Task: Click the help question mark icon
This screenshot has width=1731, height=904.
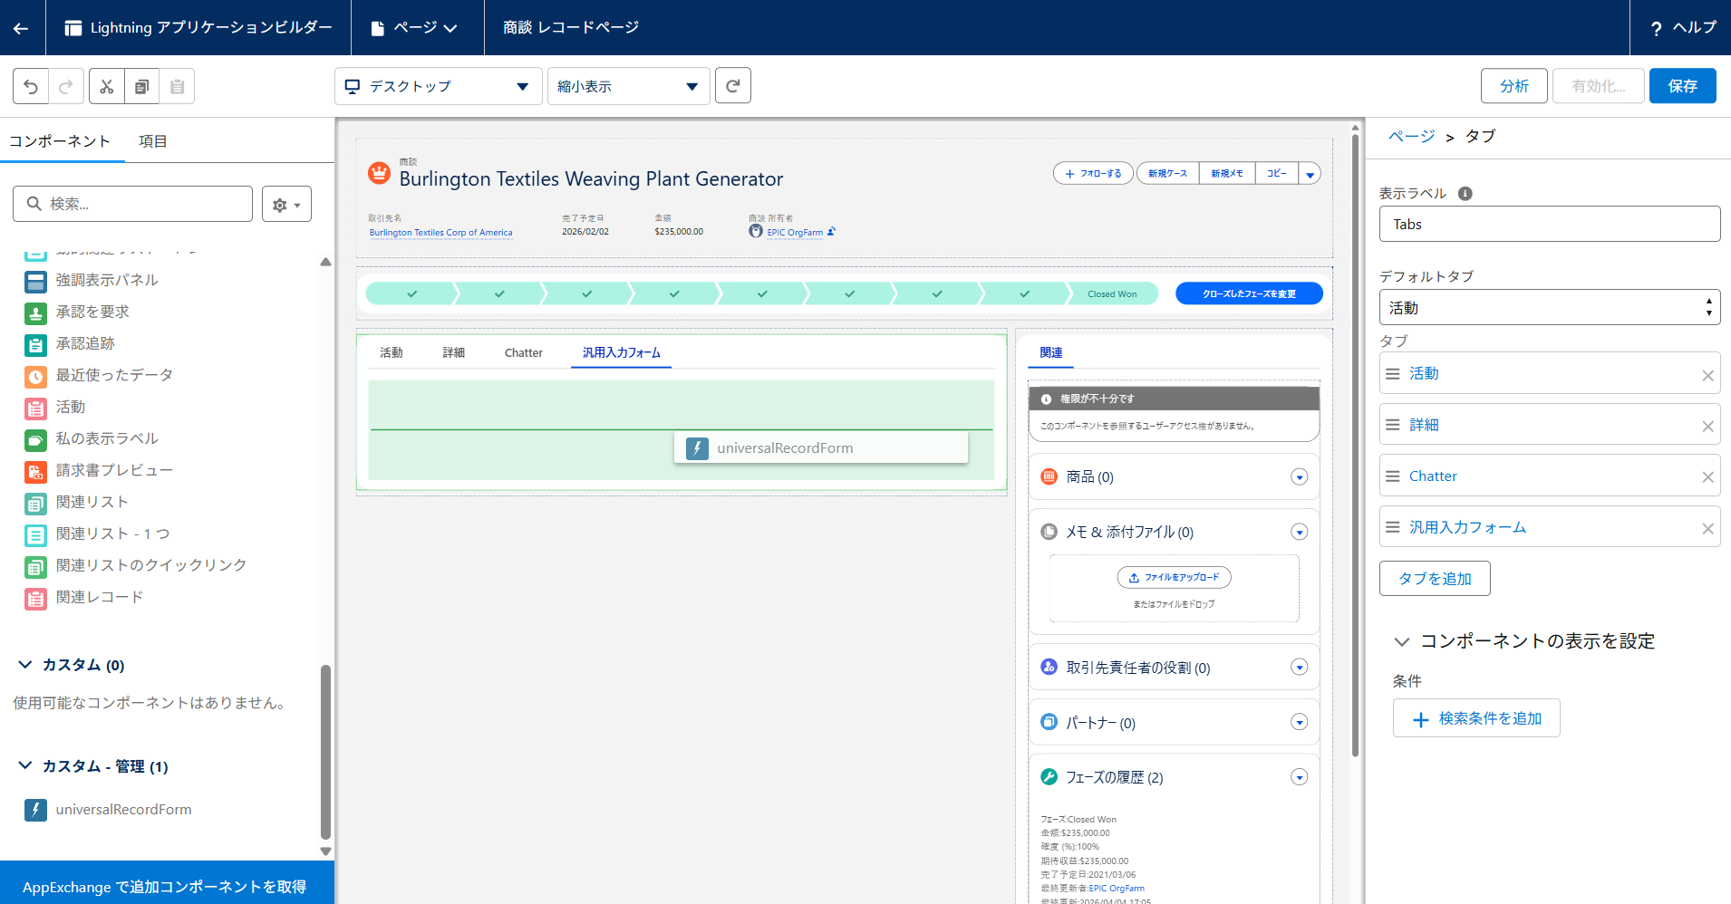Action: [x=1656, y=28]
